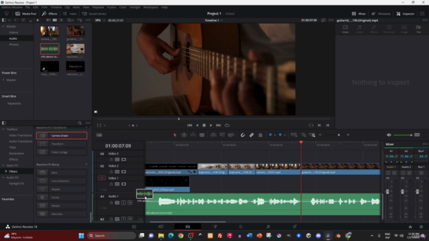Expand the Filters tree item
Image resolution: width=429 pixels, height=241 pixels.
coord(6,171)
